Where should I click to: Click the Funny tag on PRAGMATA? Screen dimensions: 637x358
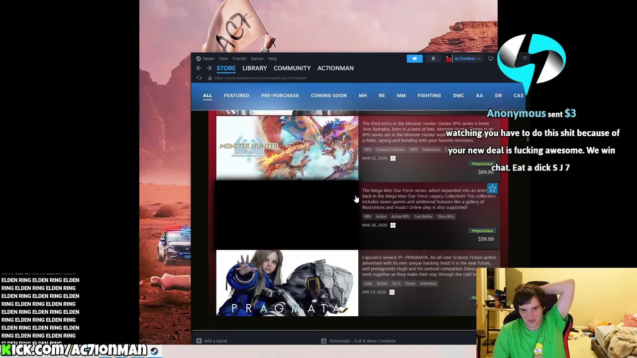click(x=410, y=284)
